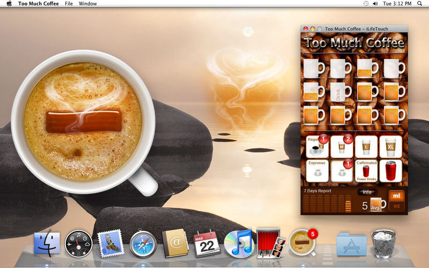This screenshot has height=268, width=429.
Task: Add a Caffeinated Power Drinks small can
Action: [x=366, y=171]
